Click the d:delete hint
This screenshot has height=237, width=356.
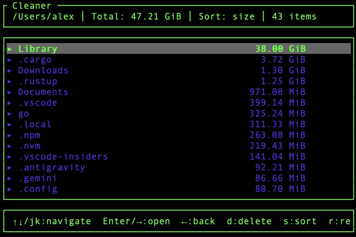tap(249, 221)
